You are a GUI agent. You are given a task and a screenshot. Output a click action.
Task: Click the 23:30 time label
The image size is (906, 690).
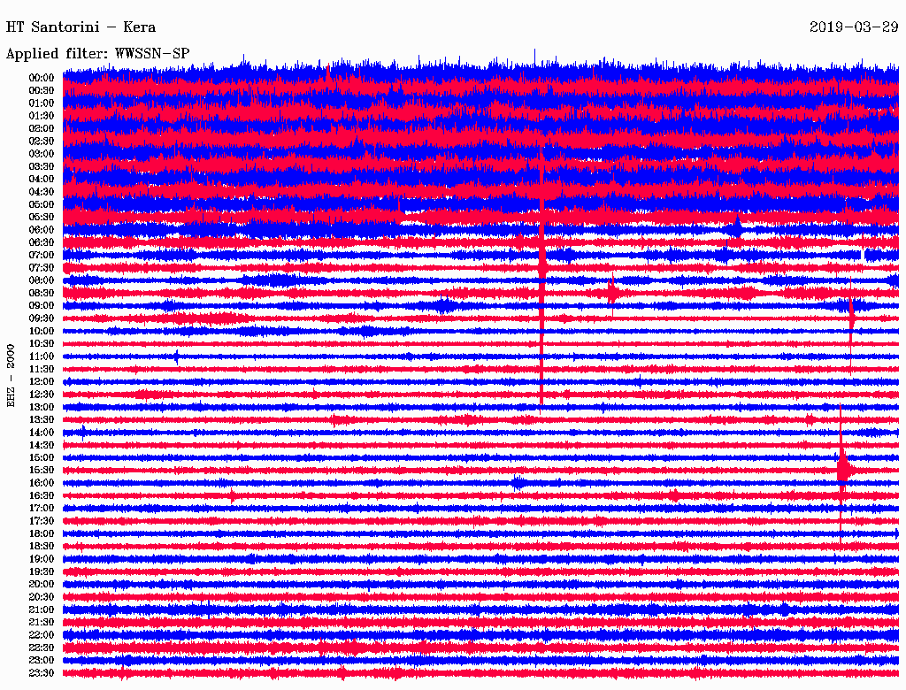point(42,673)
